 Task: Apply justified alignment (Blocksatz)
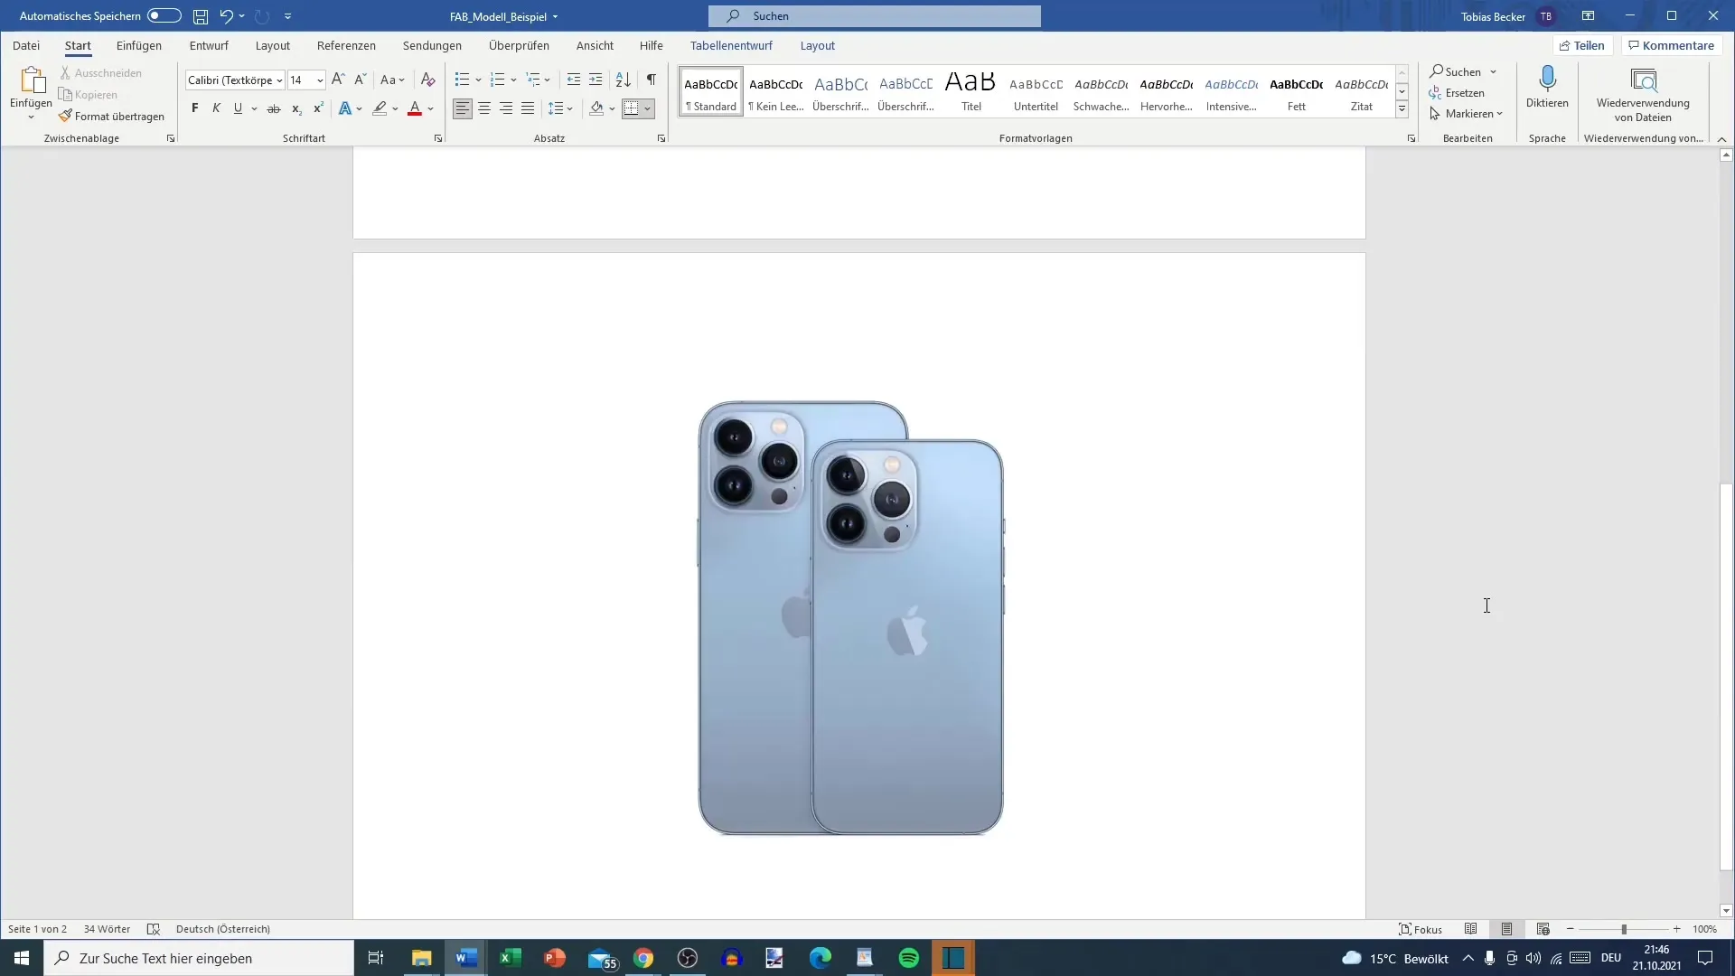click(528, 108)
